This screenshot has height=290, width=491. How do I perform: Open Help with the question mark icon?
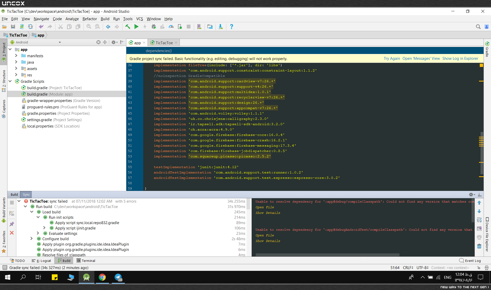tap(231, 27)
